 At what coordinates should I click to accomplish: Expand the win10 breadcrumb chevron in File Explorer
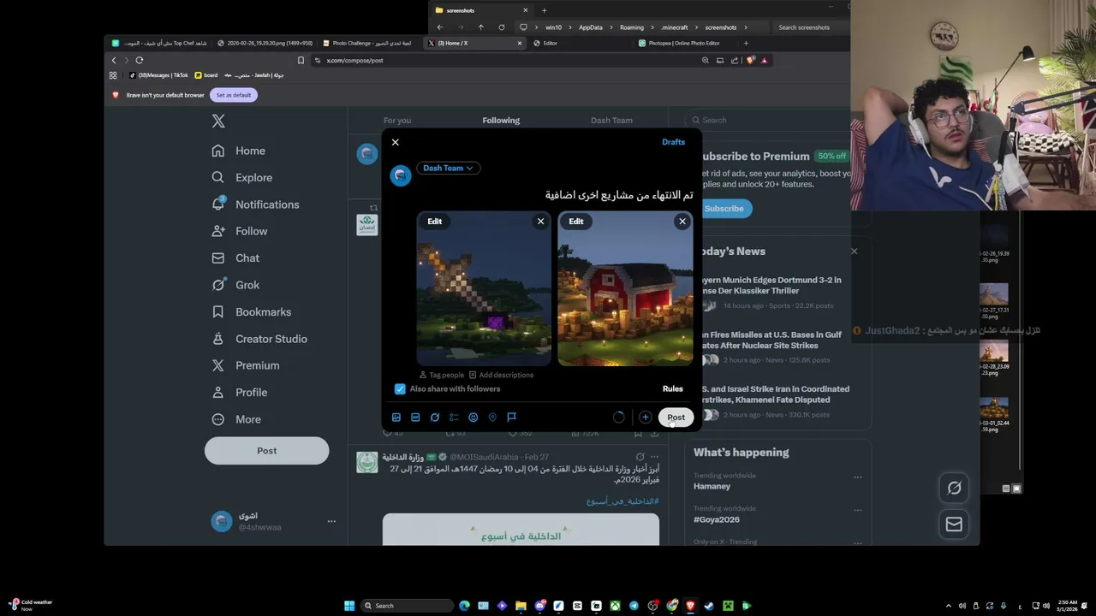[571, 27]
